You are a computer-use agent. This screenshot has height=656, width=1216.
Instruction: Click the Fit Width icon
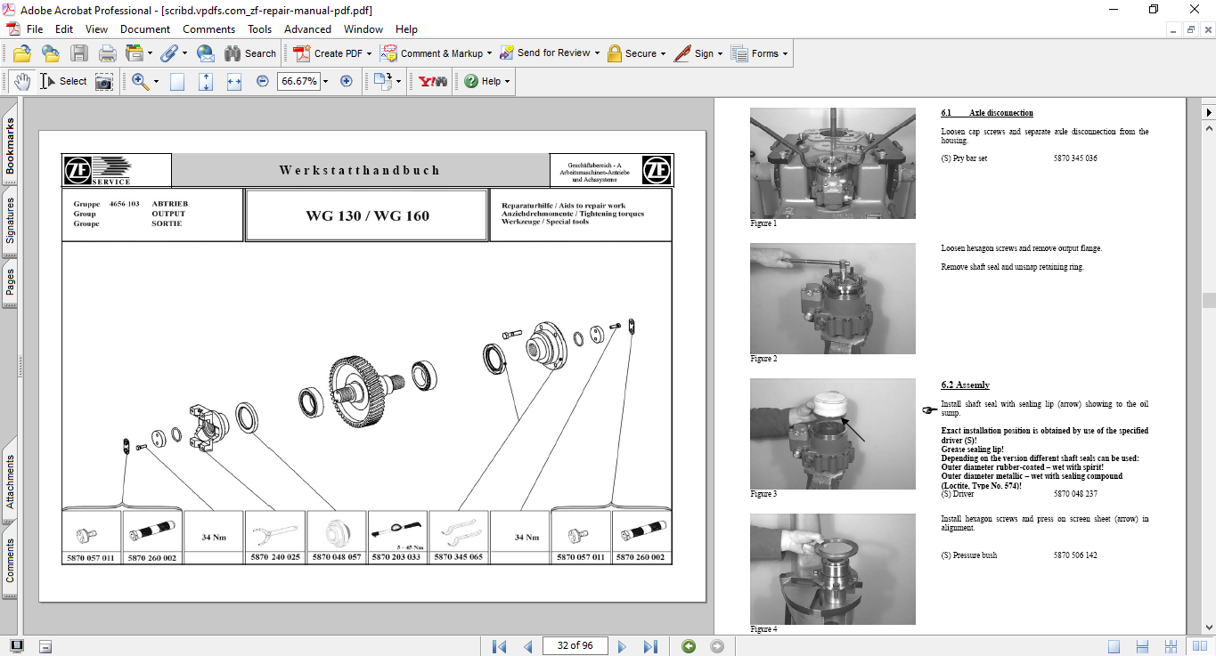234,81
